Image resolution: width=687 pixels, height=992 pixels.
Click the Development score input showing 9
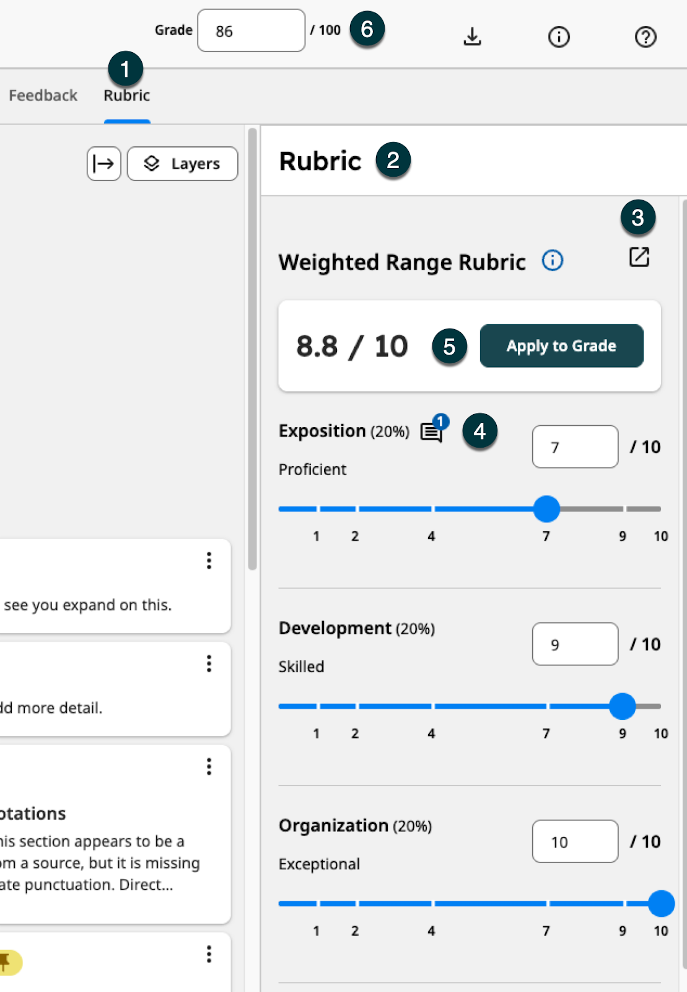coord(575,644)
